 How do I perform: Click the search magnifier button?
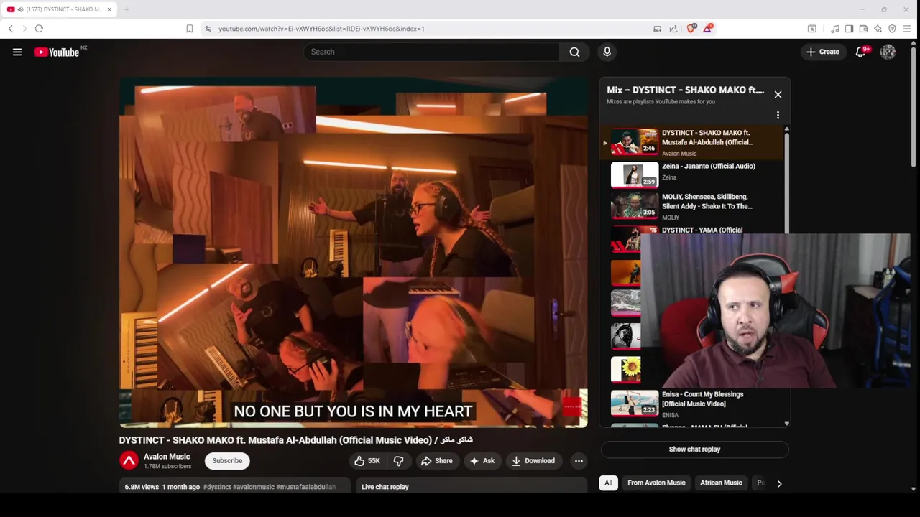coord(574,52)
